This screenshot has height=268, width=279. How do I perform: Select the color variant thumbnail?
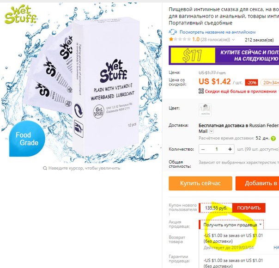pos(205,110)
